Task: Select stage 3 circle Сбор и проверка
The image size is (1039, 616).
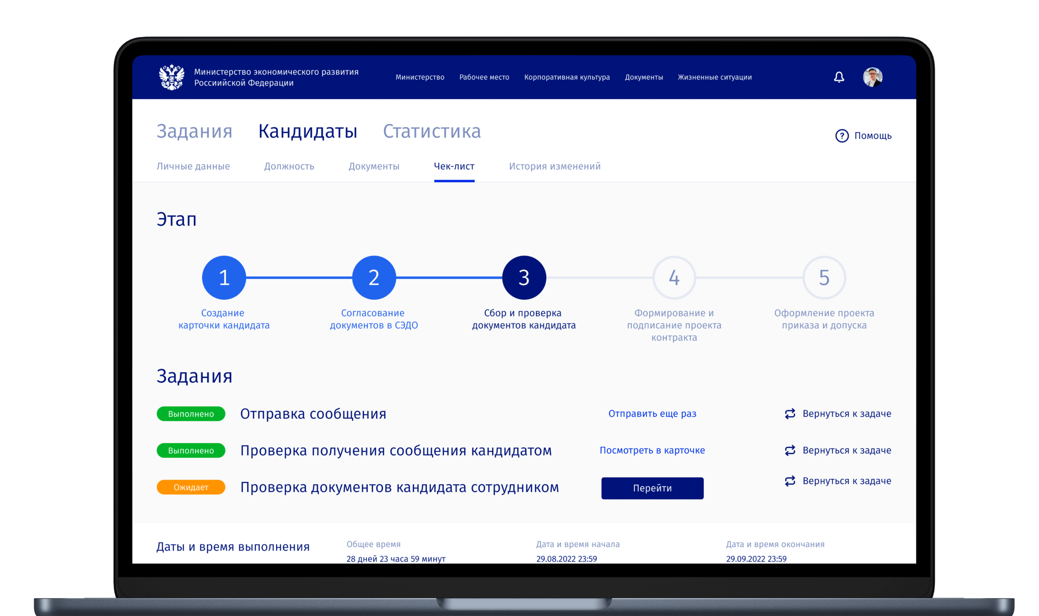Action: [524, 277]
